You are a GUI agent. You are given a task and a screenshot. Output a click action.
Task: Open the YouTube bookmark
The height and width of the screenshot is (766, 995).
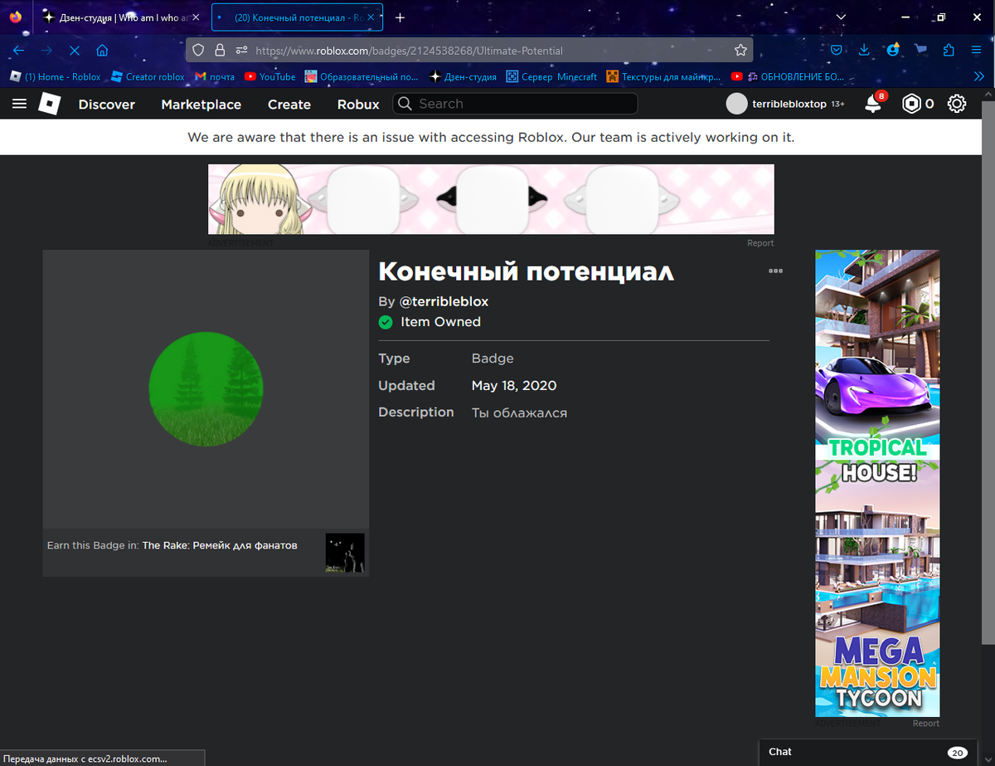pos(269,76)
